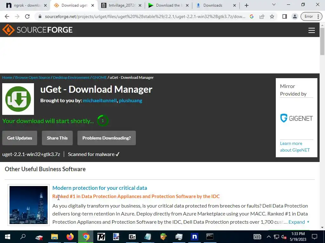
Task: Click Learn more about GigeNET link
Action: pos(295,147)
